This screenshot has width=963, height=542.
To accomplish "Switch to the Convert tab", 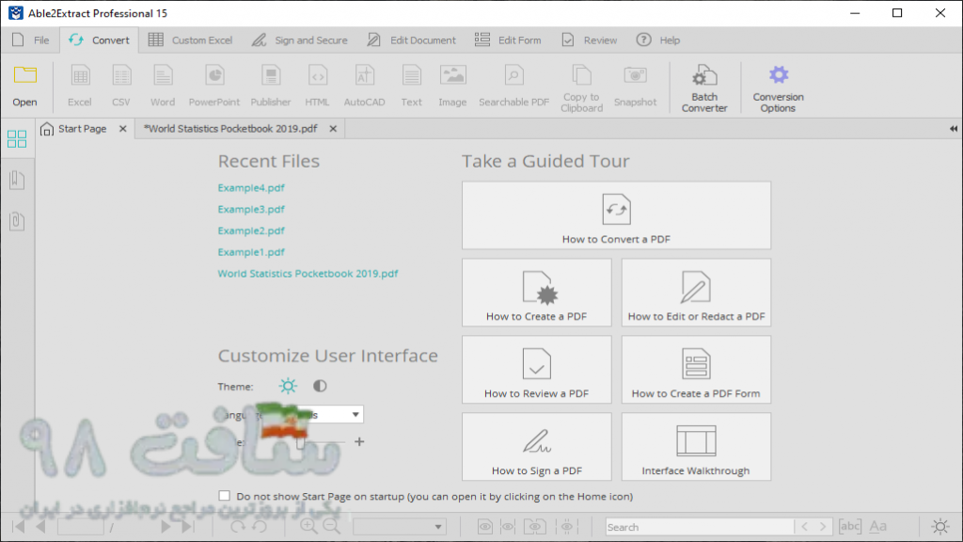I will click(x=100, y=40).
